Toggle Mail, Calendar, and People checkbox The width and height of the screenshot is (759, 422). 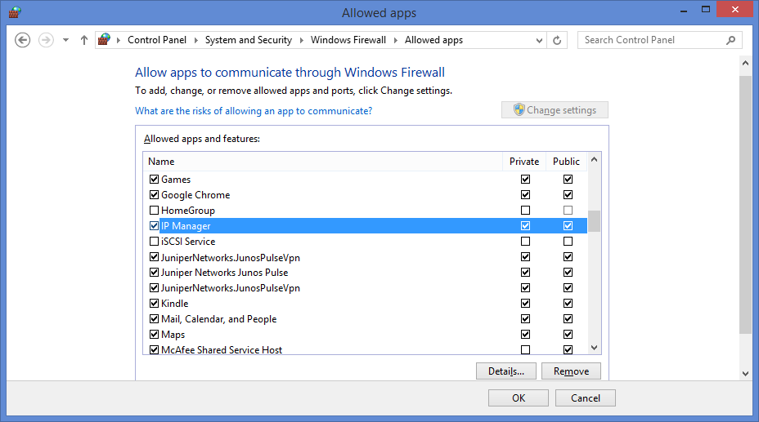(x=154, y=318)
